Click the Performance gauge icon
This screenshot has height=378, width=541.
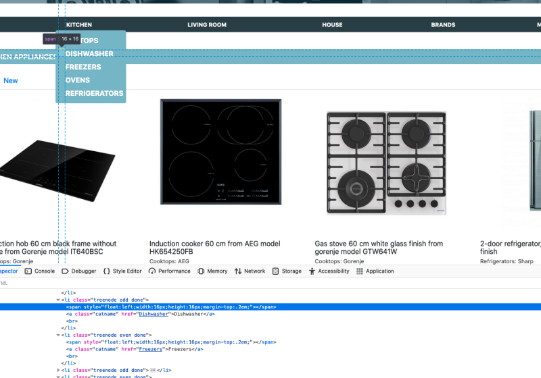152,271
